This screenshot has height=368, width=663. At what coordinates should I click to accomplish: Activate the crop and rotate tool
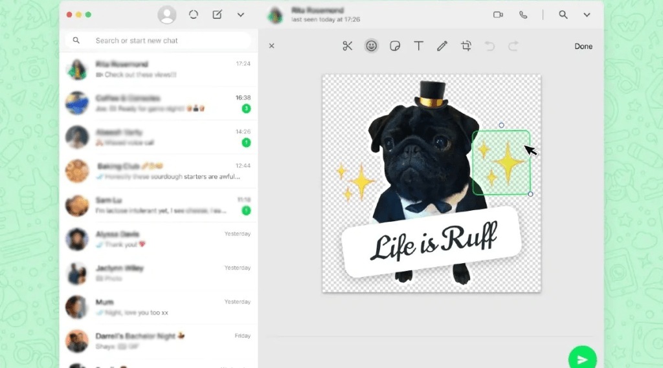pos(466,46)
